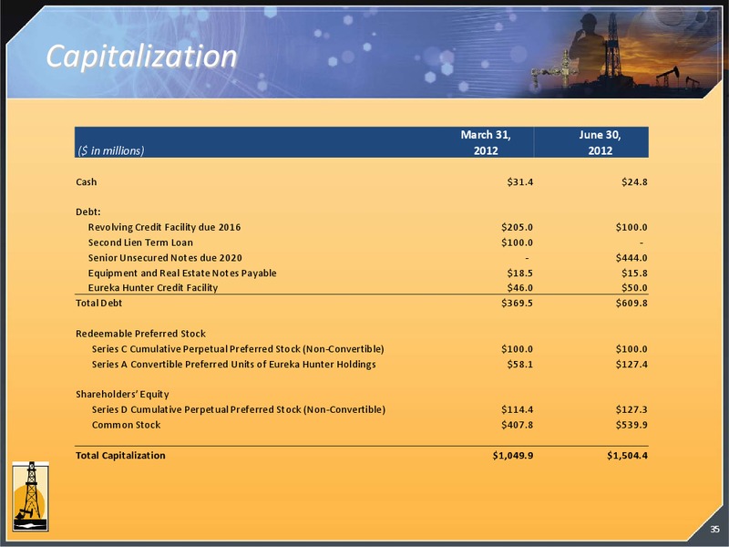
Task: Click slide page number 35
Action: [x=714, y=529]
